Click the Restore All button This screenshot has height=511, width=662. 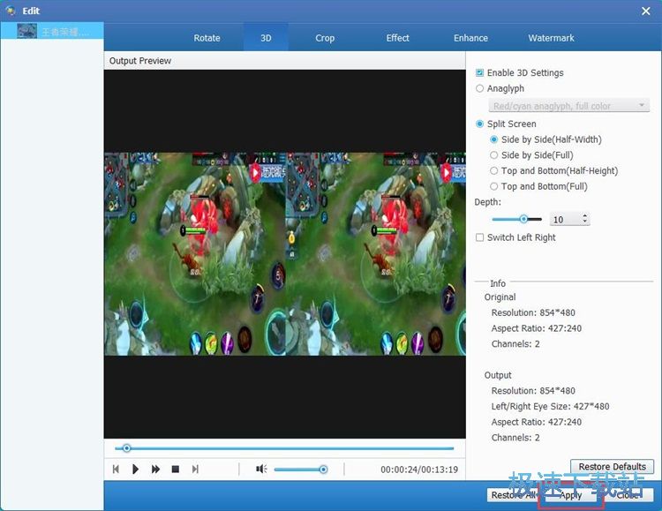click(x=514, y=495)
